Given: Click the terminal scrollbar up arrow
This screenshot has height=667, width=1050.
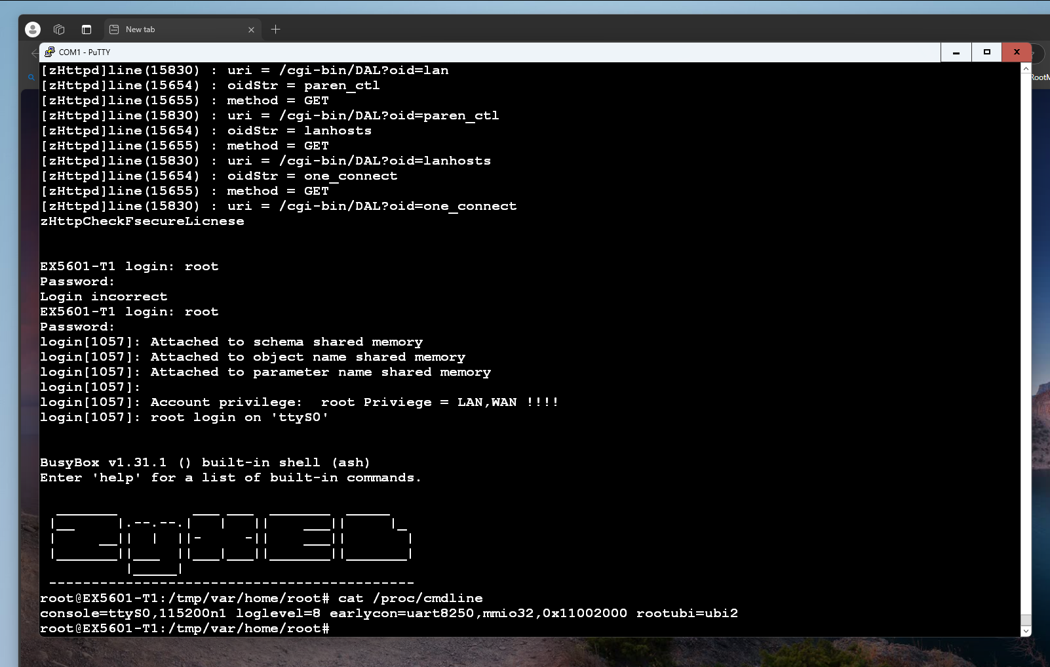Looking at the screenshot, I should (1026, 68).
